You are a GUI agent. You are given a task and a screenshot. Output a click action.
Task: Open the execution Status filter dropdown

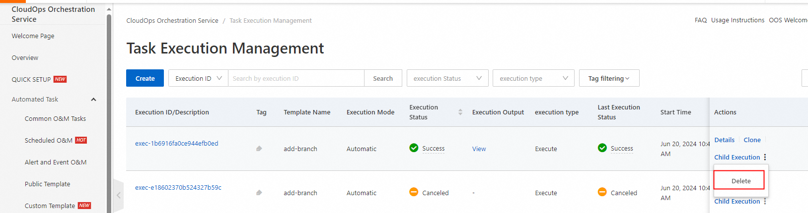447,78
